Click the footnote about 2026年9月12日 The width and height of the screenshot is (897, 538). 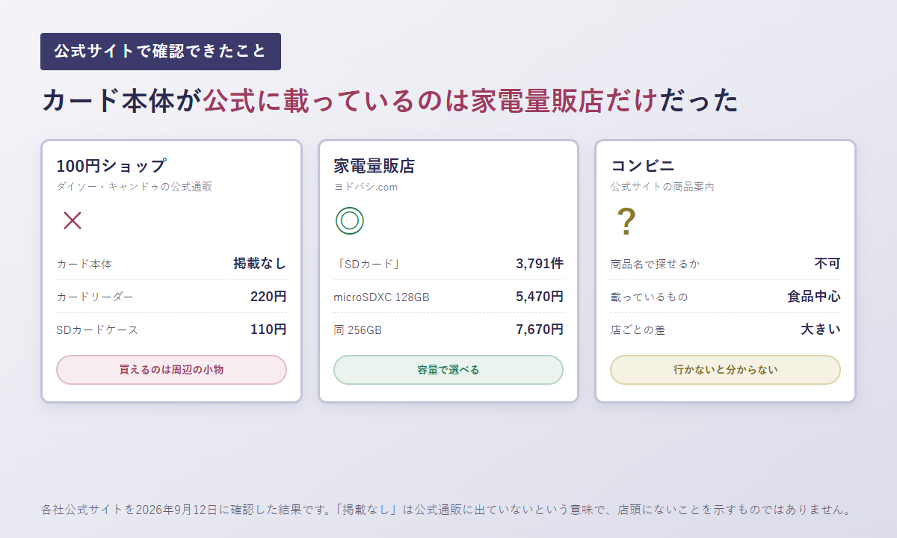(446, 510)
